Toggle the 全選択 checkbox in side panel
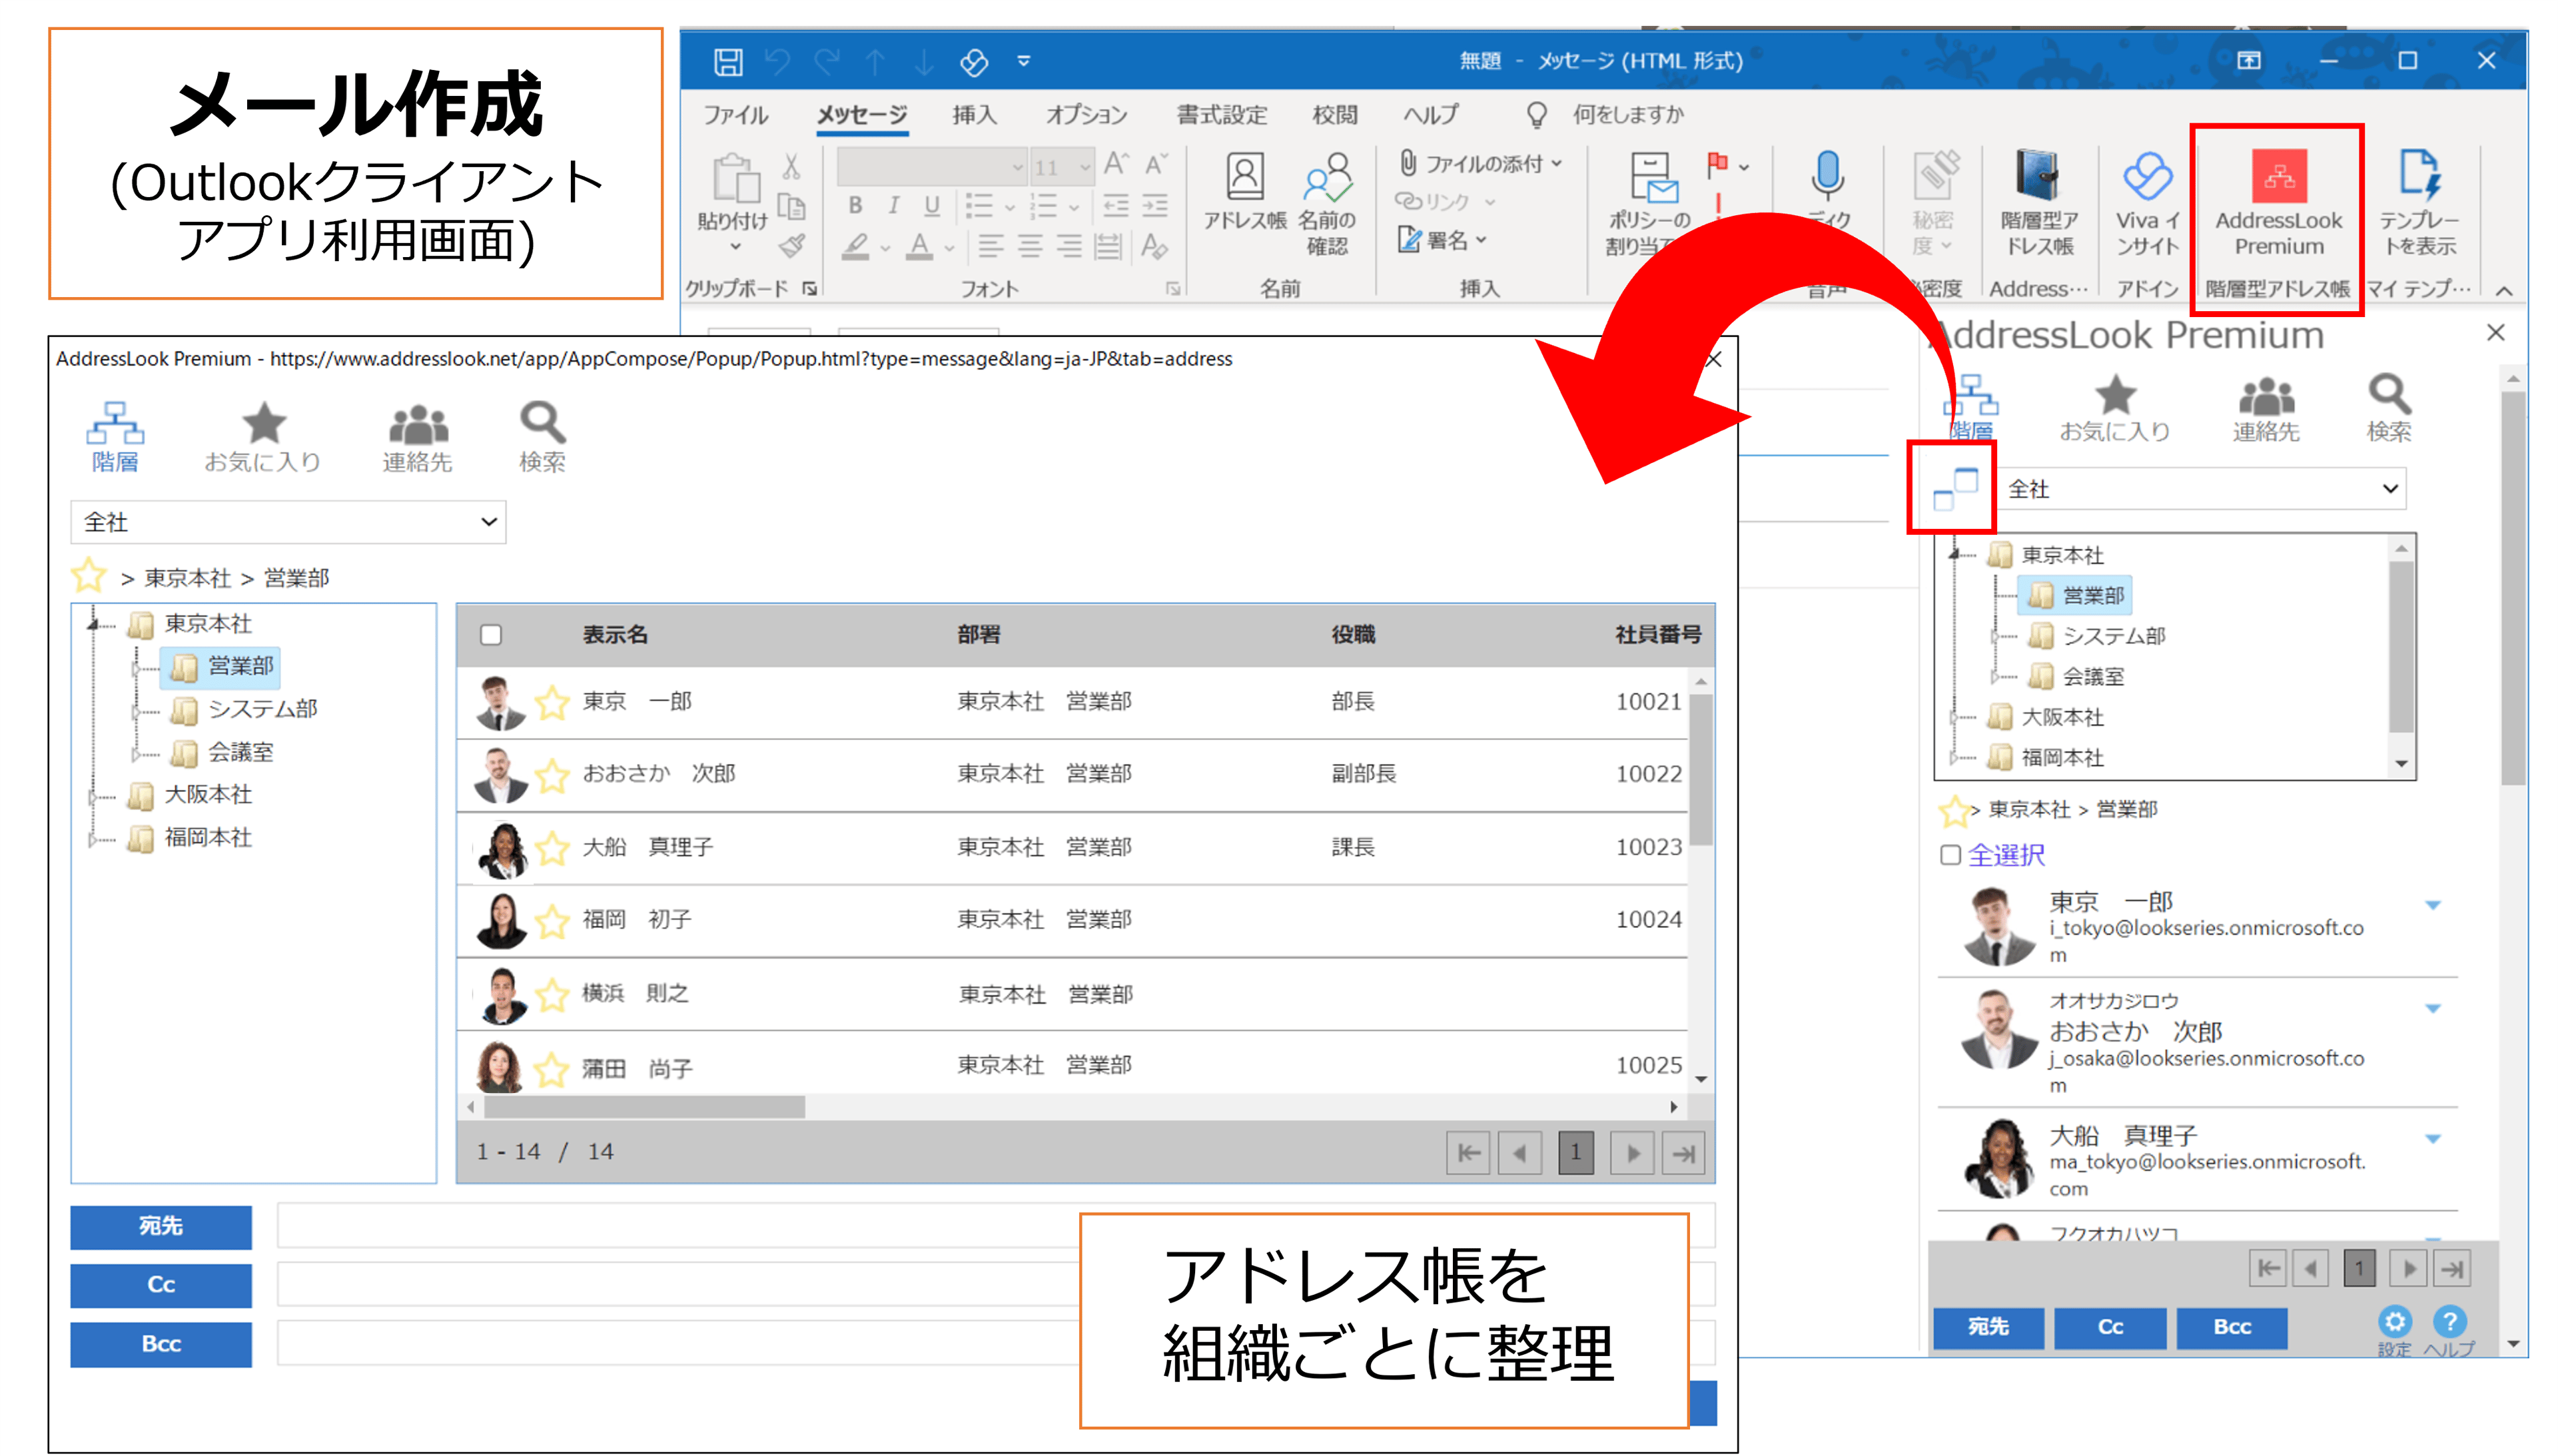The width and height of the screenshot is (2558, 1456). (x=1950, y=855)
